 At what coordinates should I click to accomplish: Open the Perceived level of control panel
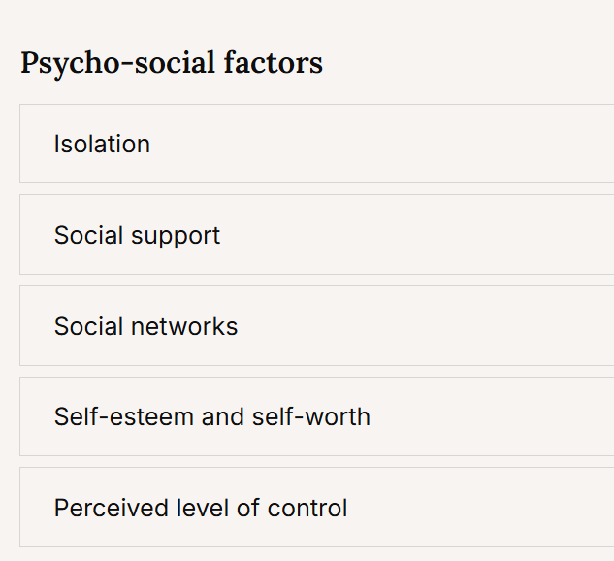pyautogui.click(x=317, y=508)
